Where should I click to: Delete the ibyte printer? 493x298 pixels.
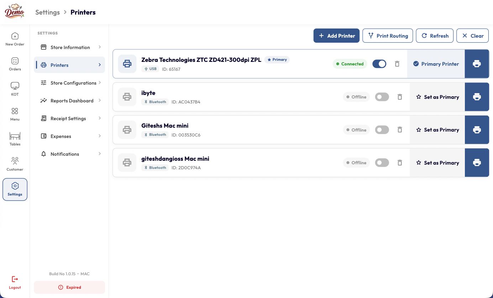(x=400, y=97)
